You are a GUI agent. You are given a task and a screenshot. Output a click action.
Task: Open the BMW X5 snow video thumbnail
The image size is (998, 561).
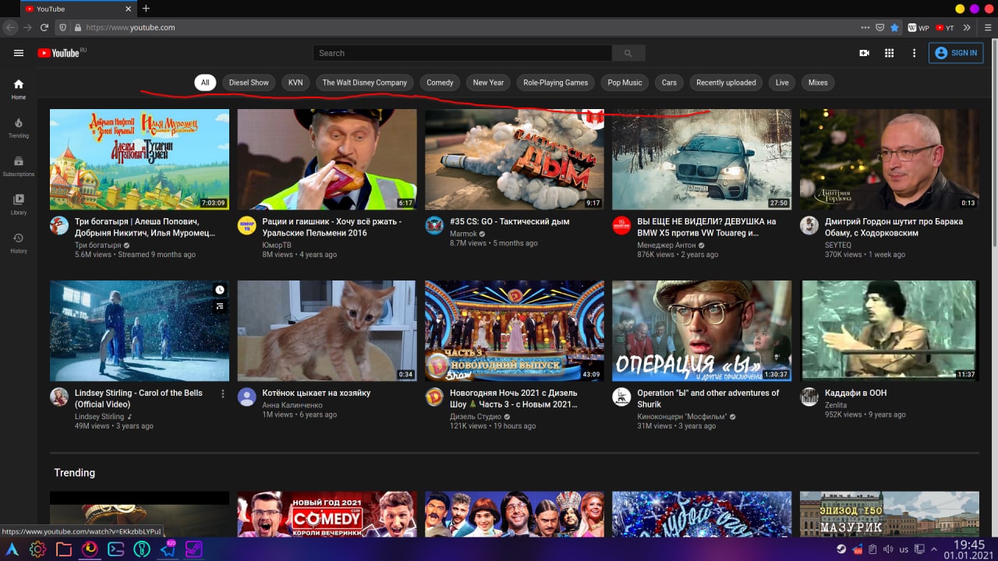pyautogui.click(x=702, y=159)
